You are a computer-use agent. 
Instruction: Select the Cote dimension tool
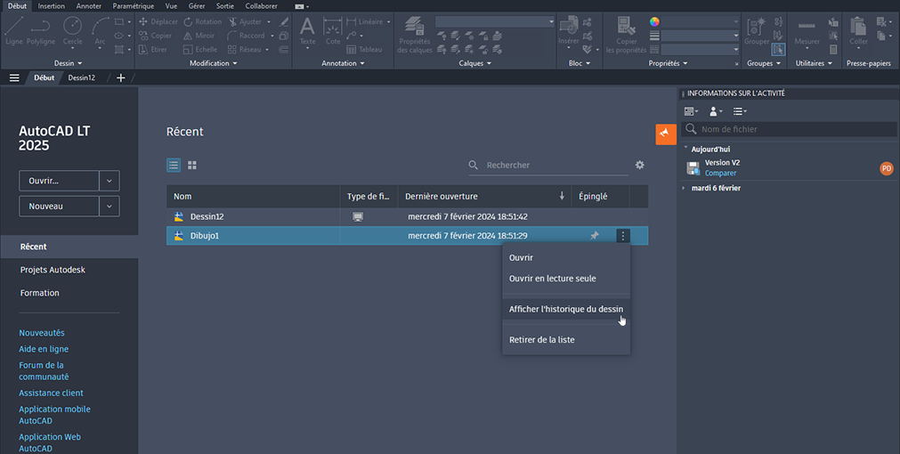[333, 30]
